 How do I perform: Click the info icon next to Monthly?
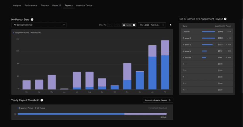pyautogui.click(x=134, y=25)
